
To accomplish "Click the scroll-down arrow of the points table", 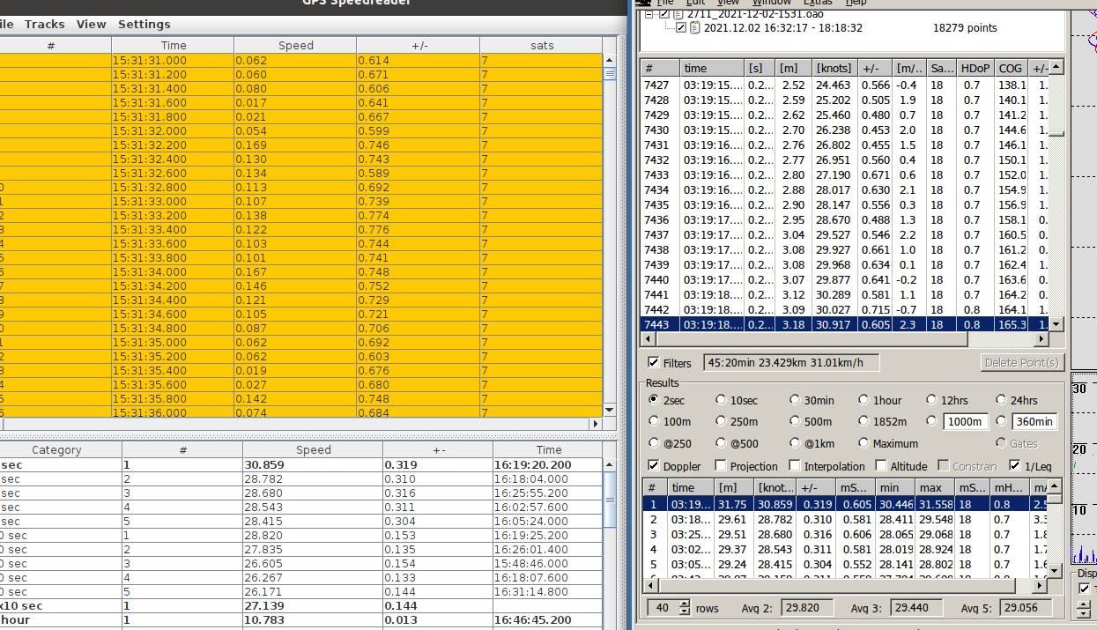I will (x=1056, y=324).
